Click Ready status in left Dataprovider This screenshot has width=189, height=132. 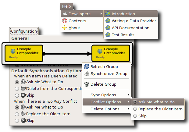click(x=13, y=57)
